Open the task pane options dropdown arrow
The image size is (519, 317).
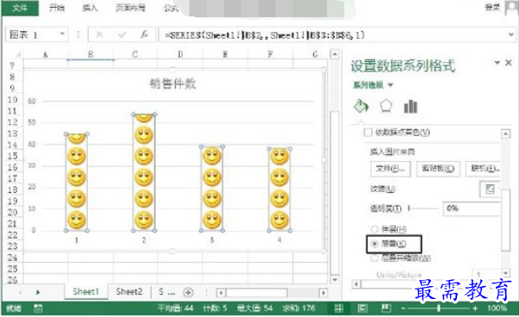(x=497, y=63)
